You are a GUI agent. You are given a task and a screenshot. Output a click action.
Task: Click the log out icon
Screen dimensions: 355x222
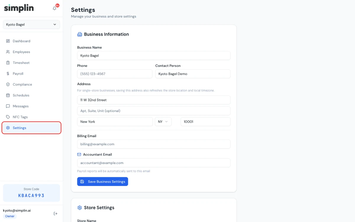coord(55,213)
